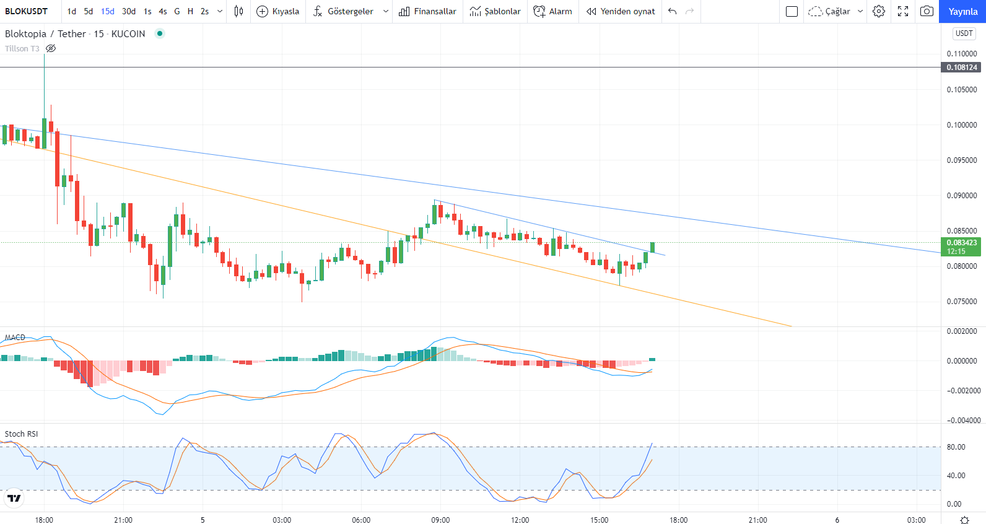This screenshot has width=986, height=524.
Task: Open Finansallar financials panel
Action: pyautogui.click(x=427, y=11)
